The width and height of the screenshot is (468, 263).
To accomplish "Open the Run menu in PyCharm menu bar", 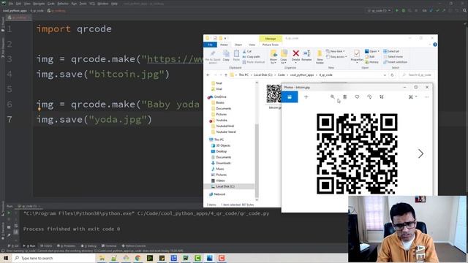I will (74, 4).
